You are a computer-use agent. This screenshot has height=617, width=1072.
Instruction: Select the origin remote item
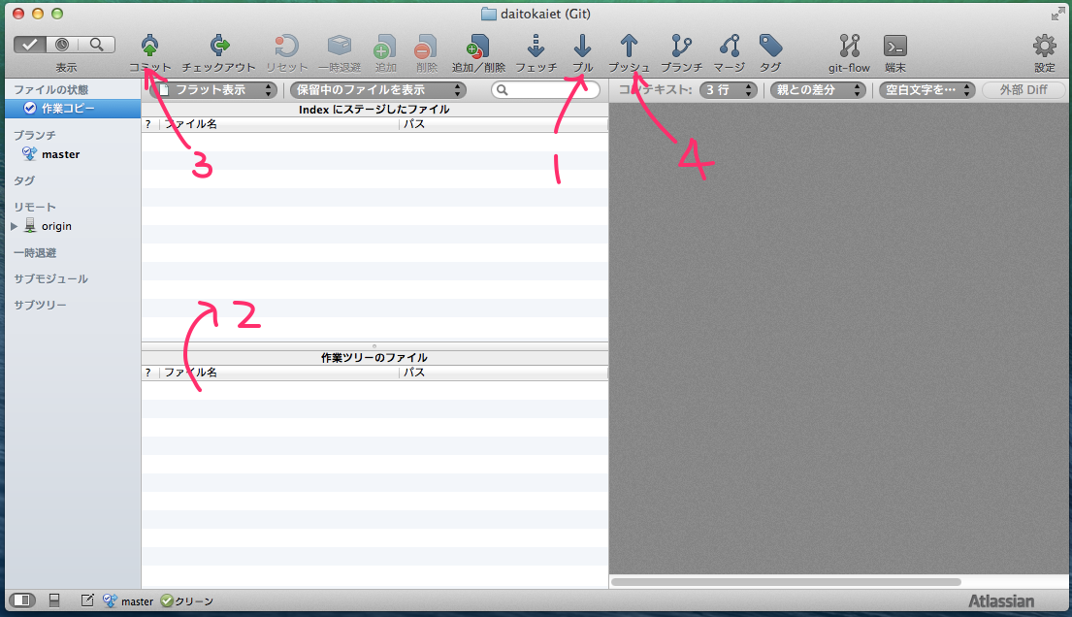(56, 226)
